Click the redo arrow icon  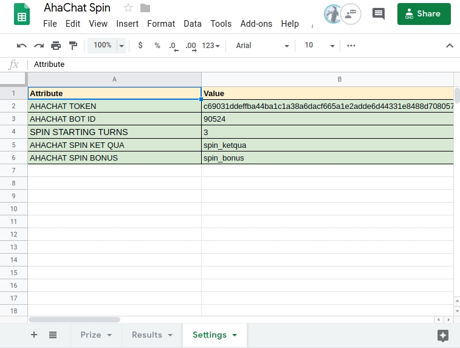pyautogui.click(x=39, y=46)
